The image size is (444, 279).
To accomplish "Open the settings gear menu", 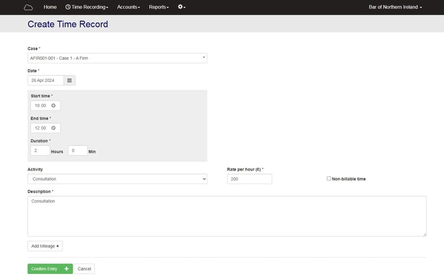I will [x=182, y=7].
